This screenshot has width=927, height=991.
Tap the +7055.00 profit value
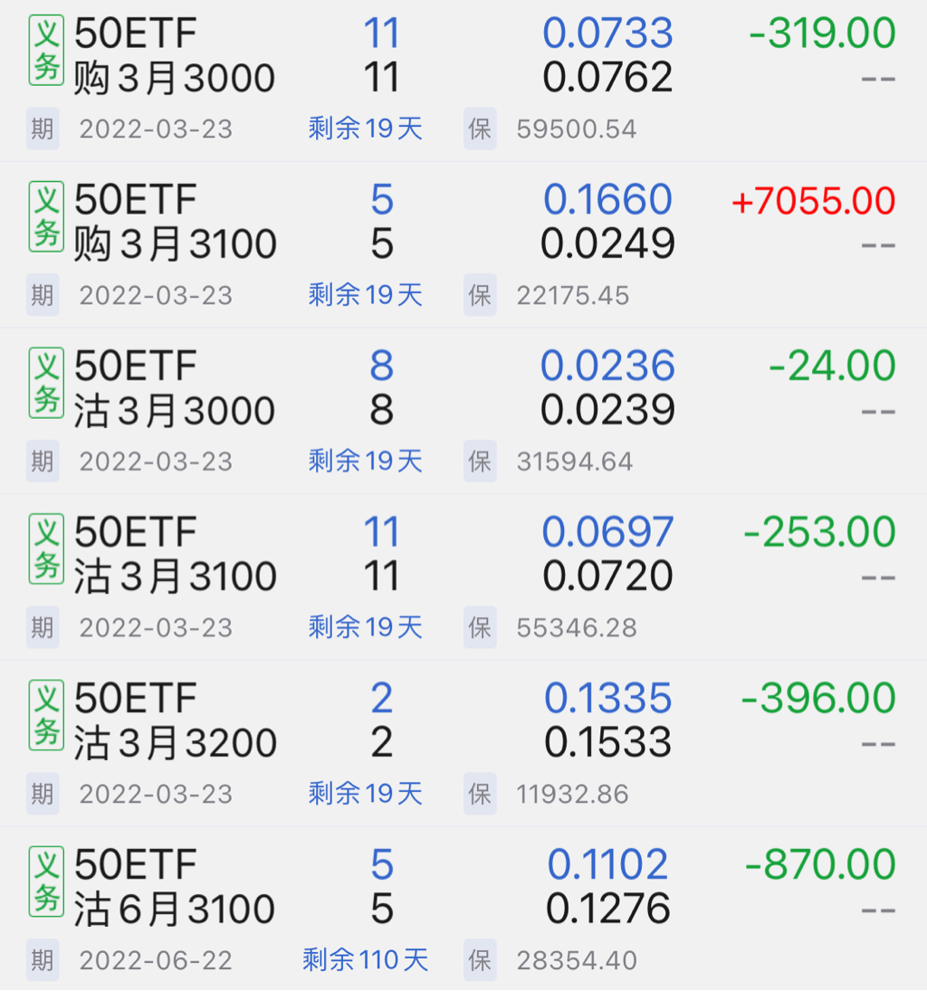tap(813, 201)
